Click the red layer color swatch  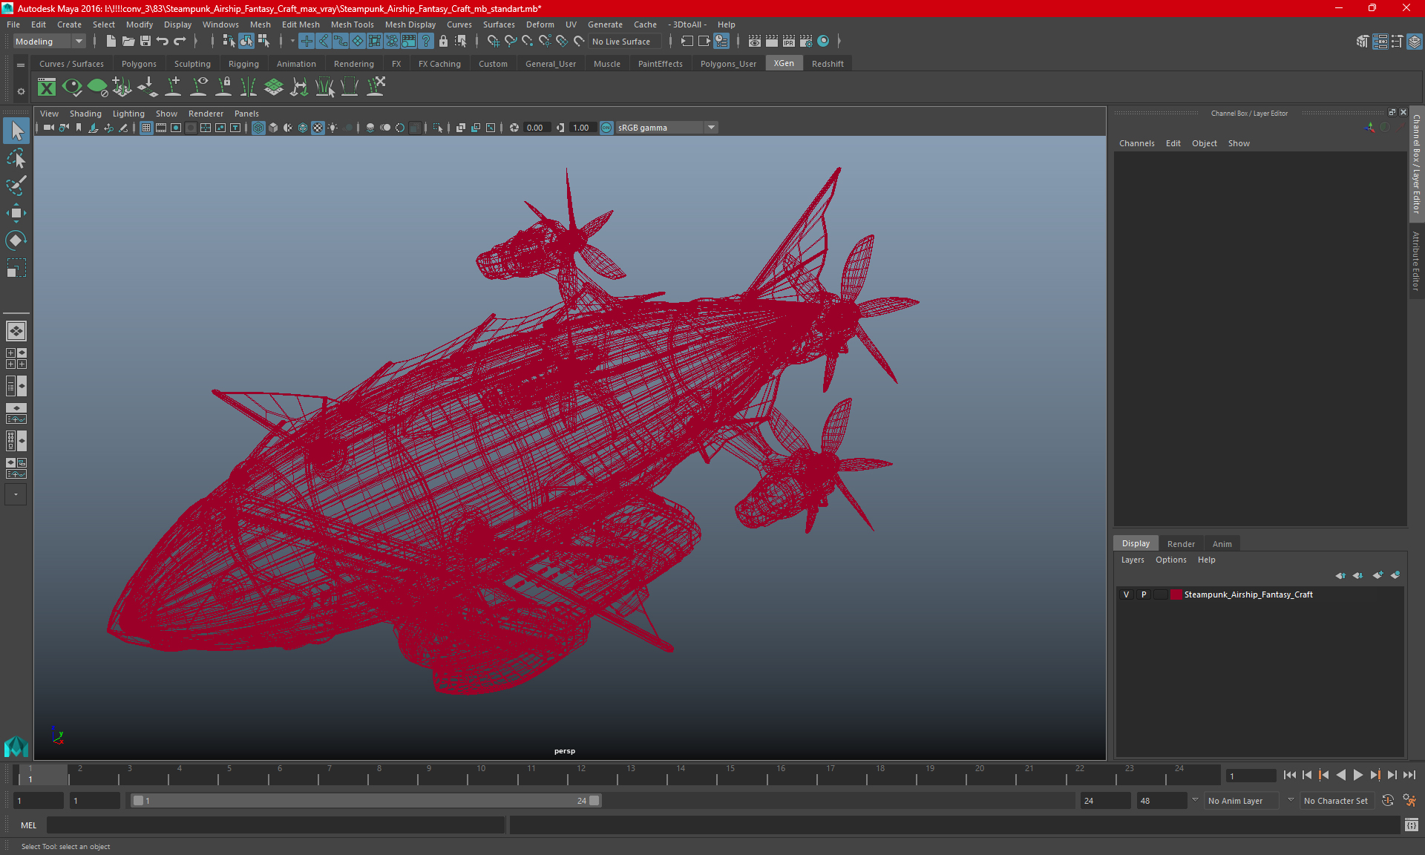tap(1176, 594)
